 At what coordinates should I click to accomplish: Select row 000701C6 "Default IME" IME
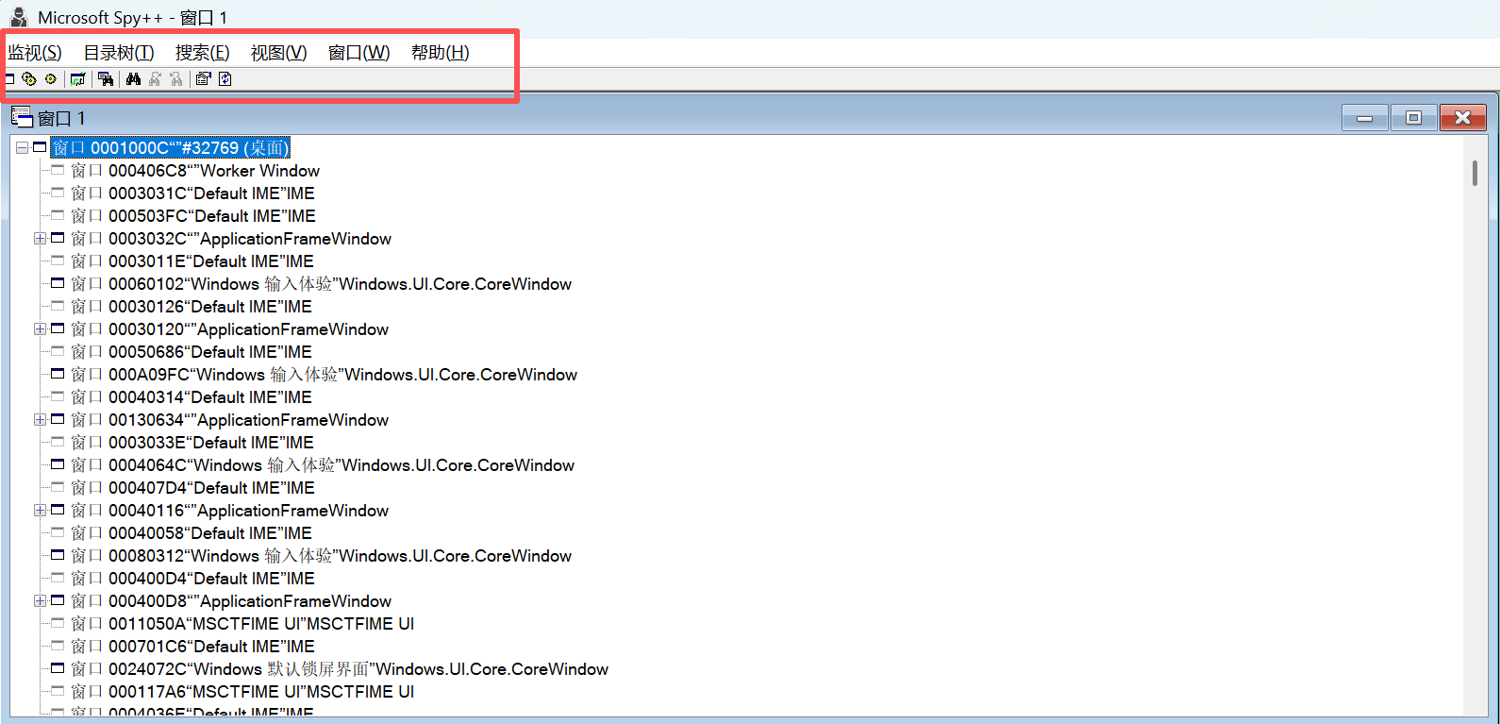click(192, 647)
